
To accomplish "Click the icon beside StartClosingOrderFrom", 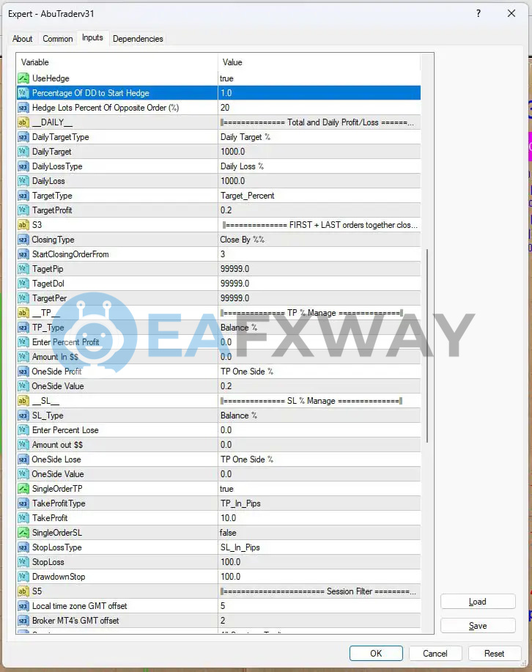I will [23, 254].
